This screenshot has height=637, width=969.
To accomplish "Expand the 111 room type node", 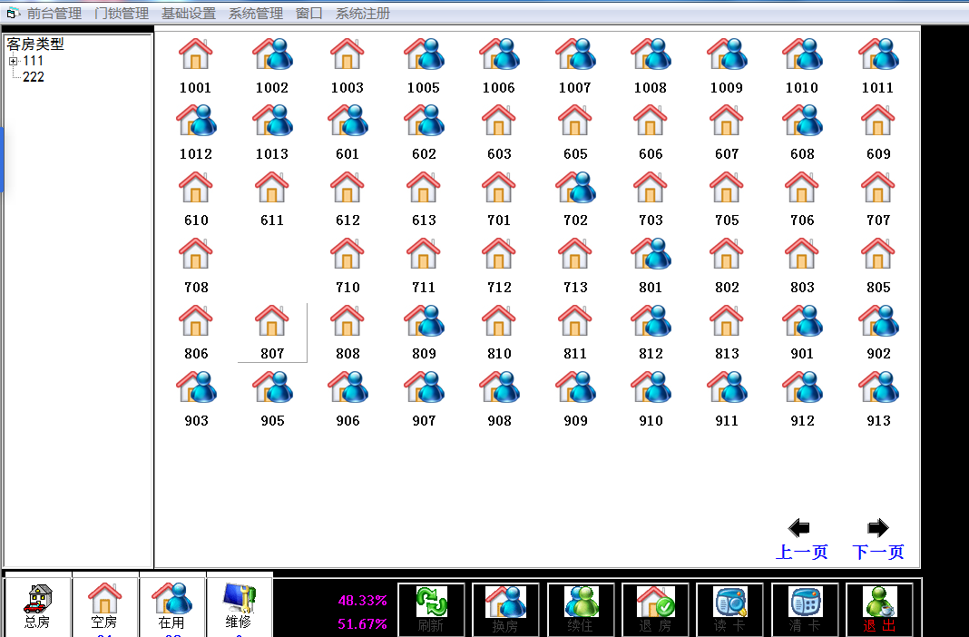I will click(x=13, y=61).
